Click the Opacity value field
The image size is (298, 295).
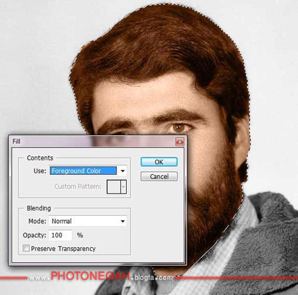click(60, 236)
